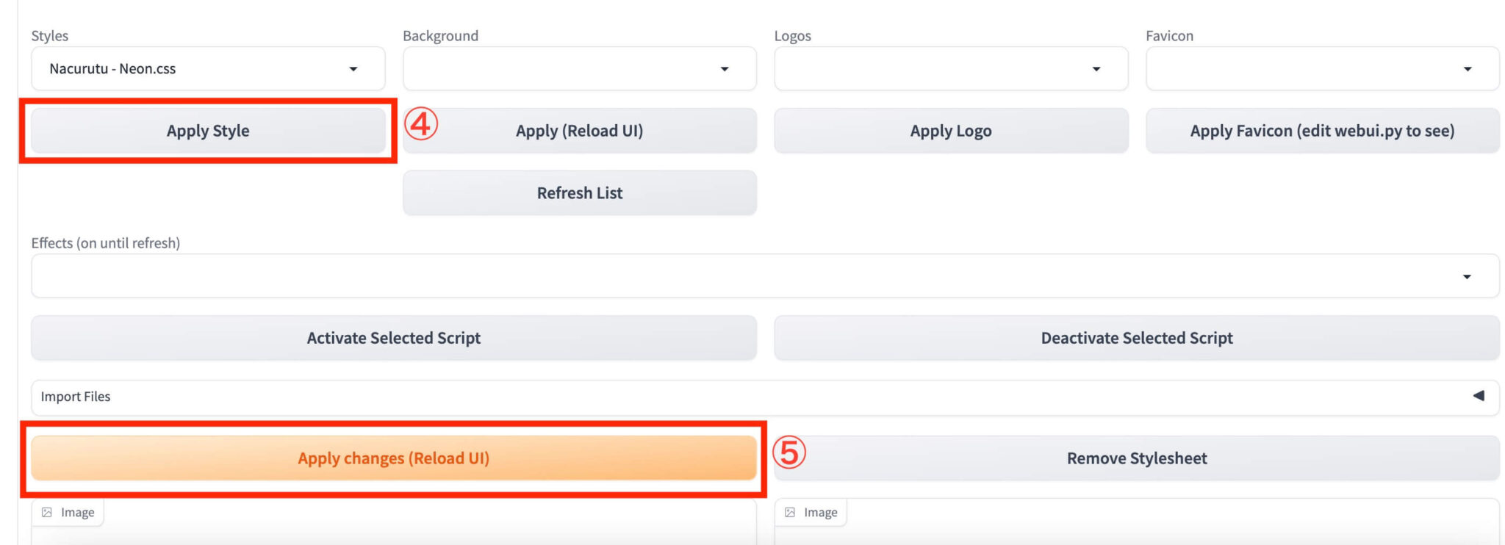Click the right Image upload area

coord(1136,533)
